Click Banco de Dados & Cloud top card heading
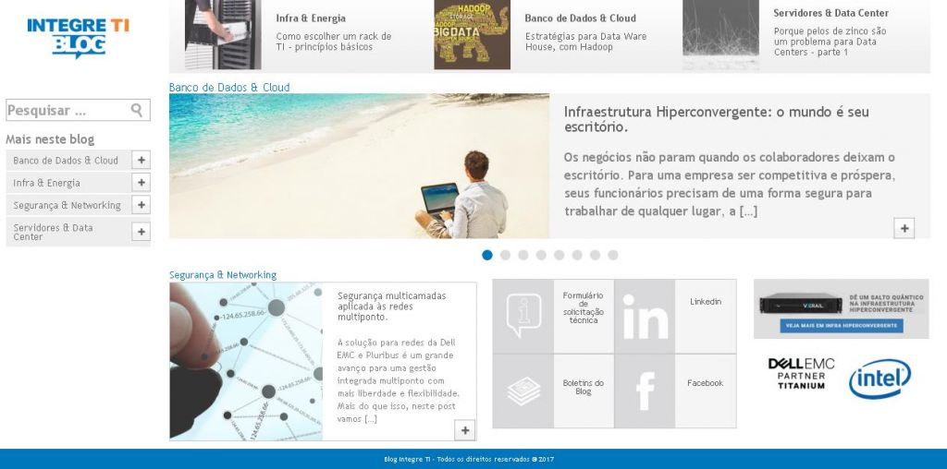This screenshot has height=469, width=947. (x=581, y=18)
